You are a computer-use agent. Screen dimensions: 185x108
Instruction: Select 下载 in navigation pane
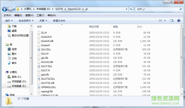point(12,26)
